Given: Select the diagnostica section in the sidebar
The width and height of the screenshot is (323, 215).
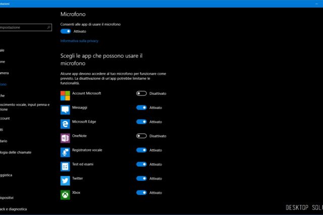Looking at the screenshot, I should pyautogui.click(x=15, y=209).
